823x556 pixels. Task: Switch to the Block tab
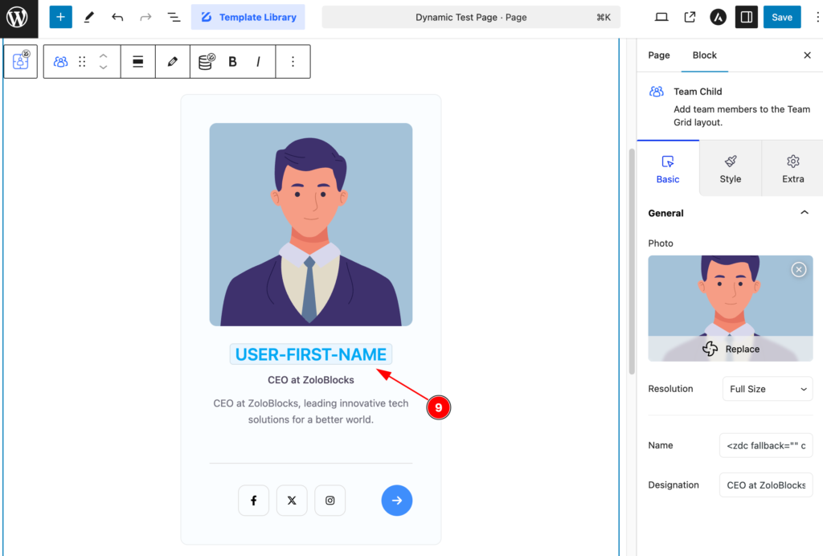[704, 55]
